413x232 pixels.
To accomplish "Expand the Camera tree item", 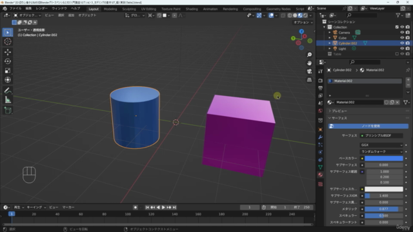I will click(x=330, y=32).
